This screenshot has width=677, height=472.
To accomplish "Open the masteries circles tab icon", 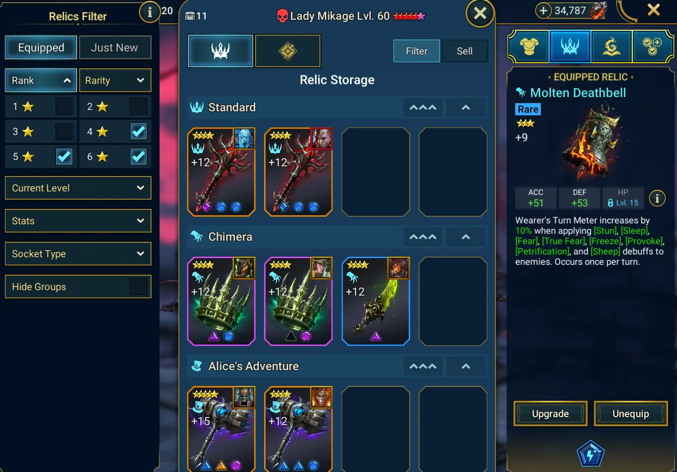I will tap(652, 46).
